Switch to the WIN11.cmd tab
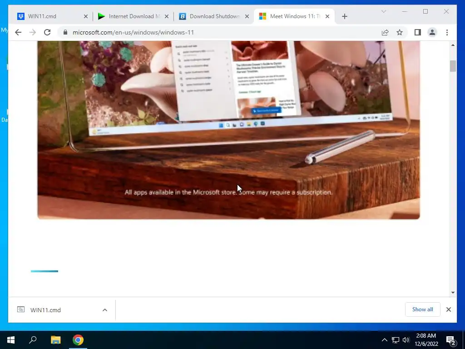 (x=53, y=16)
